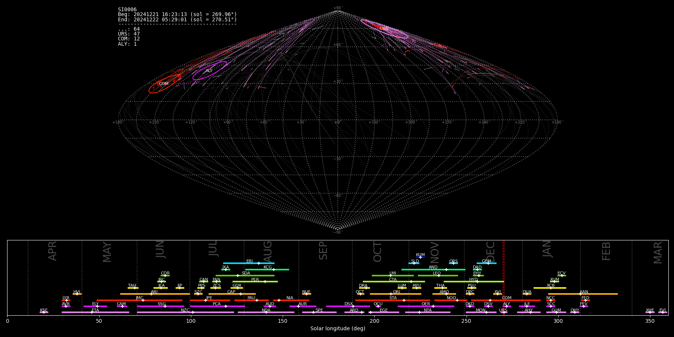Click the '...: 64' sporadic count line
Image resolution: width=674 pixels, height=337 pixels.
pyautogui.click(x=129, y=29)
